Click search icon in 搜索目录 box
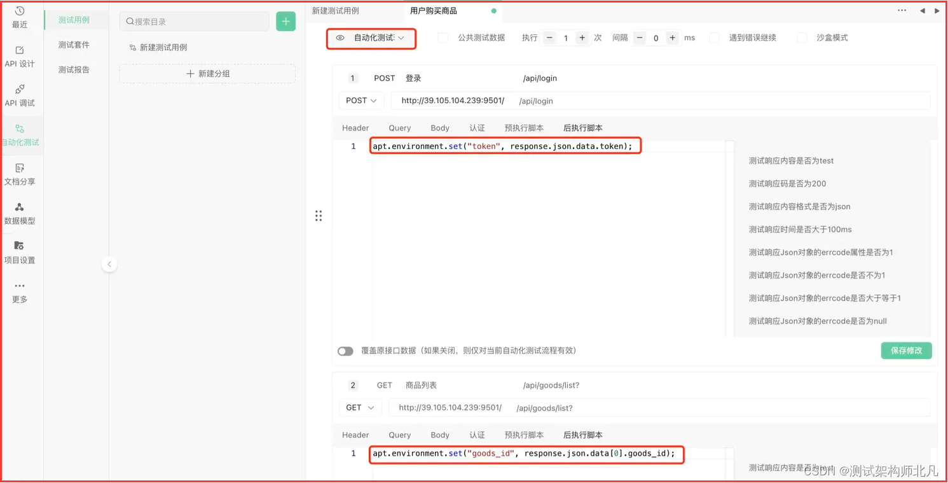 130,22
